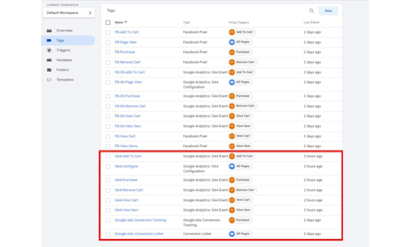Check the GA4-Configure tag checkbox
The height and width of the screenshot is (247, 412).
point(108,167)
